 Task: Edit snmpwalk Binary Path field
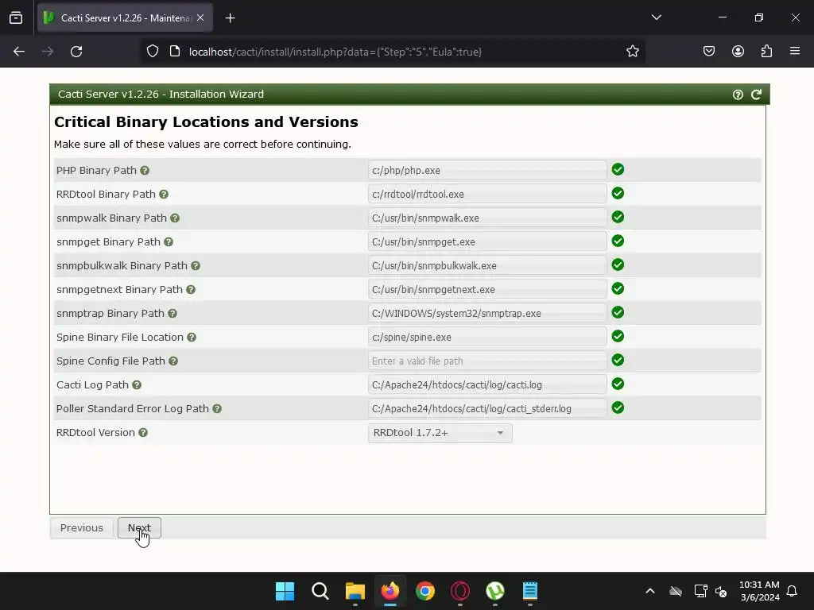(x=487, y=218)
